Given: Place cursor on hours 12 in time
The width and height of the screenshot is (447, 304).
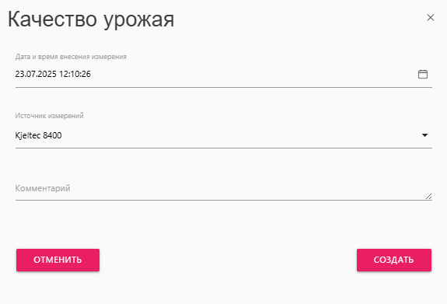Looking at the screenshot, I should [x=63, y=74].
